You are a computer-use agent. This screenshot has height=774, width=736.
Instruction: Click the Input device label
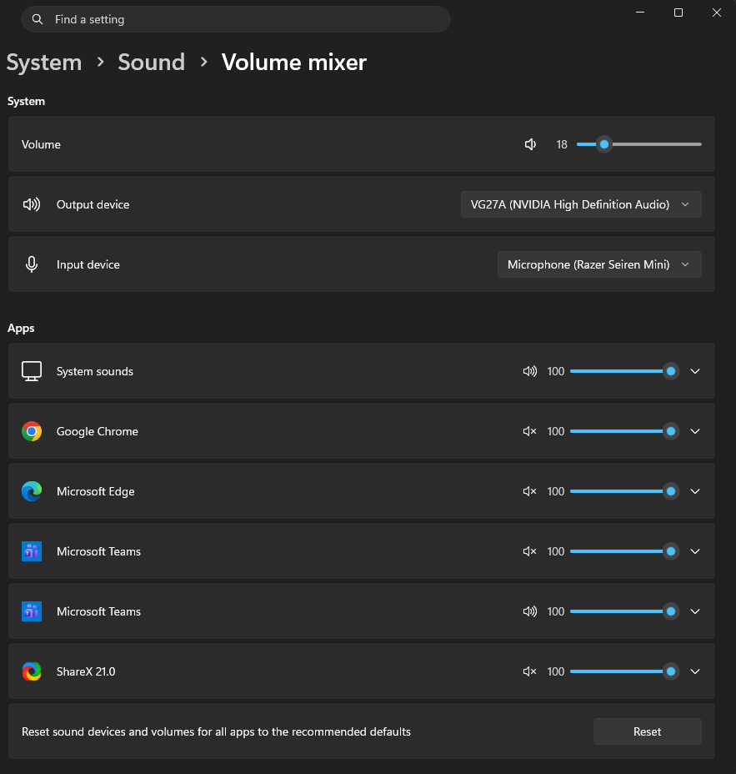coord(88,264)
